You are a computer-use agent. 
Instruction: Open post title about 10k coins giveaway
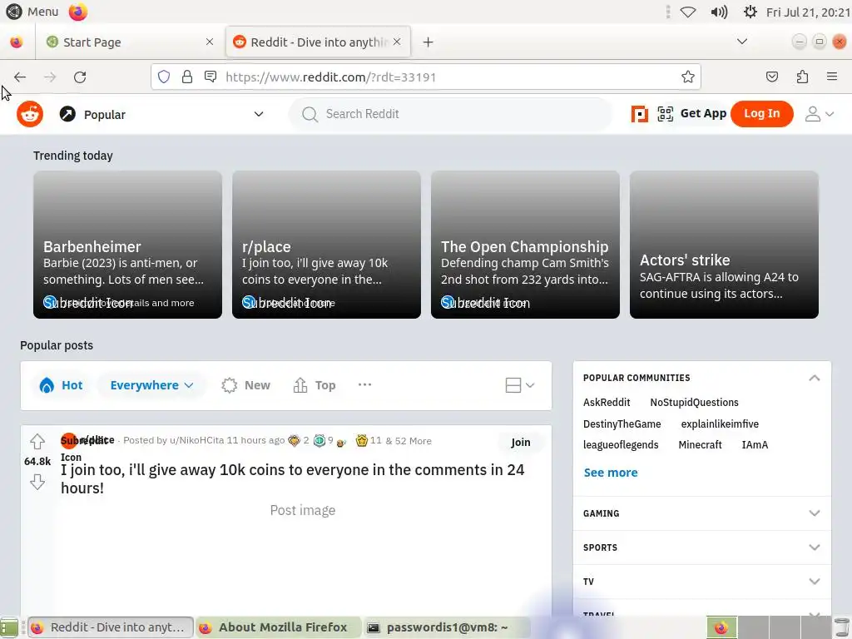[292, 478]
